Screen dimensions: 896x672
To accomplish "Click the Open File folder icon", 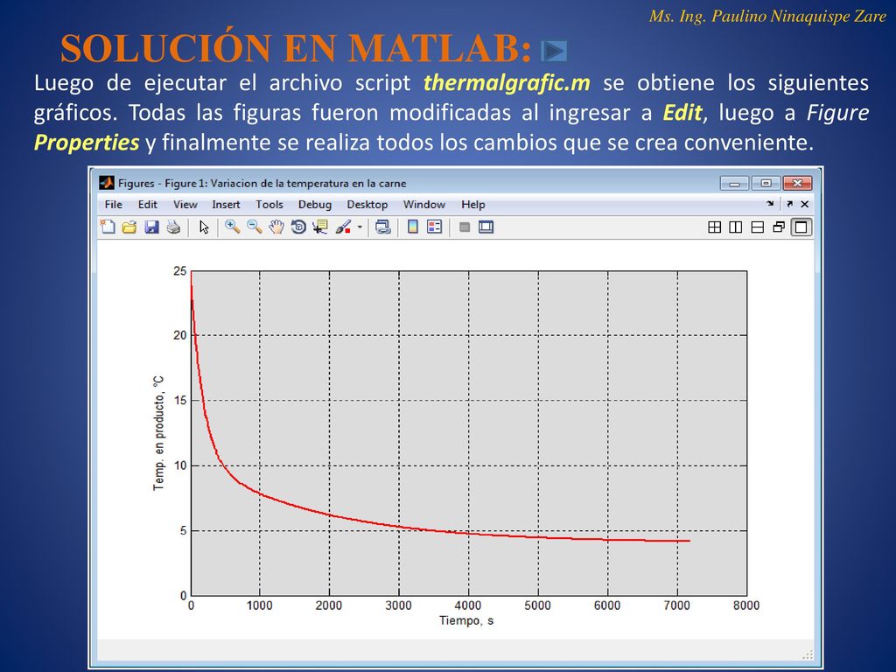I will (129, 227).
